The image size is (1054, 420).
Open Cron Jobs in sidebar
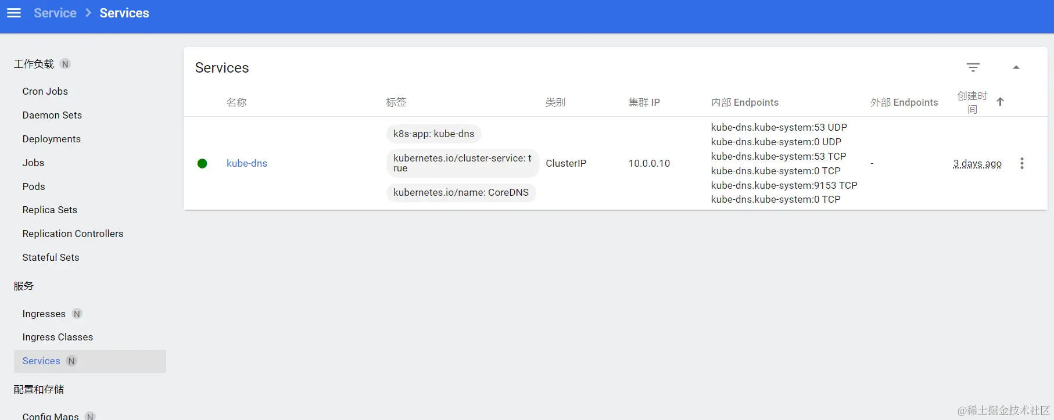[x=45, y=91]
